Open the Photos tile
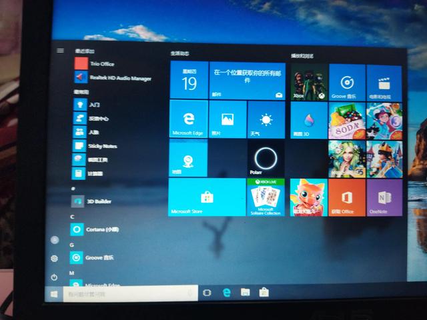The width and height of the screenshot is (427, 320). pyautogui.click(x=228, y=119)
